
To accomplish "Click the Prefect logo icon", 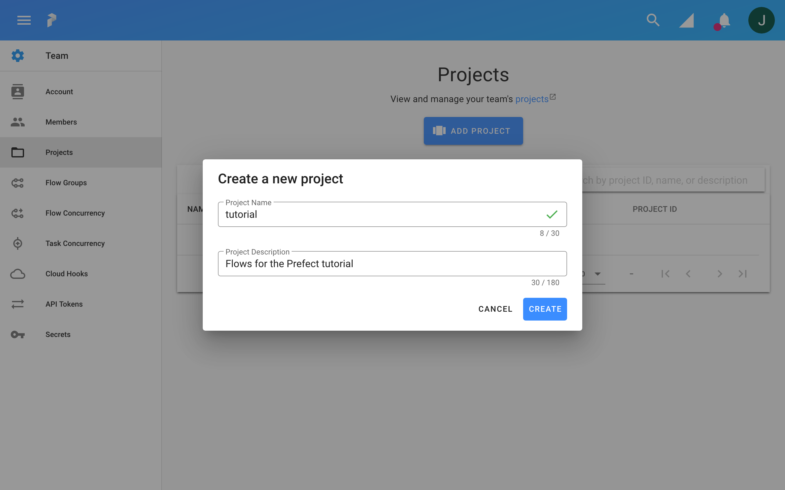I will pos(52,20).
